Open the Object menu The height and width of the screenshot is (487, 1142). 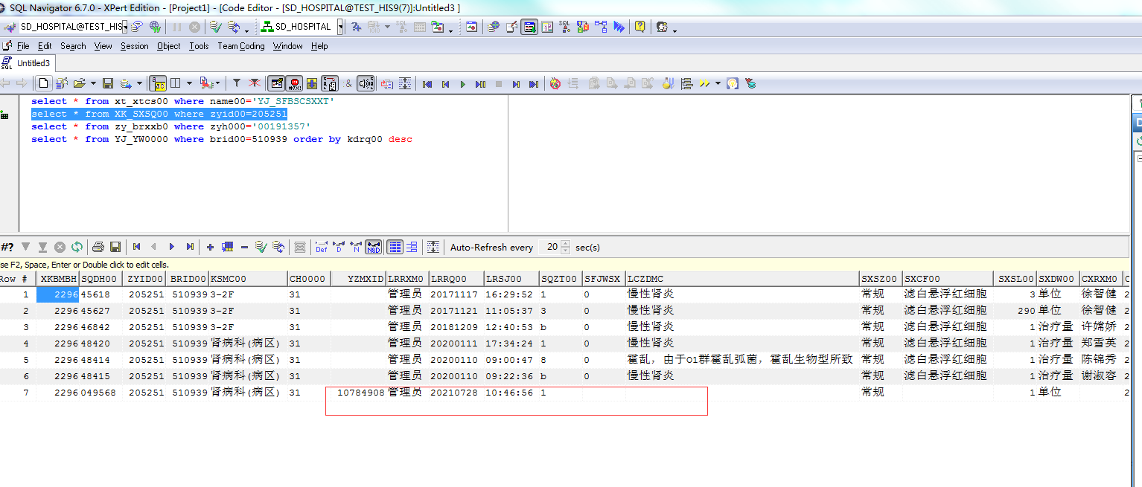pos(168,46)
